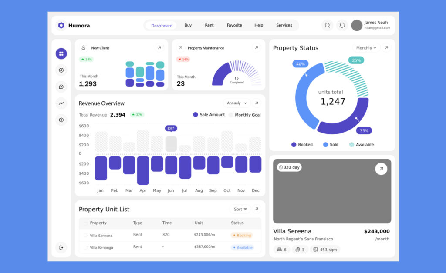Click the $387,000/m unit cell
Image resolution: width=446 pixels, height=273 pixels.
tap(205, 246)
